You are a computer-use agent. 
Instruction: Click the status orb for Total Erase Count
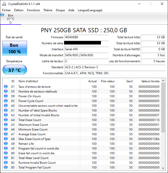[x=6, y=120]
